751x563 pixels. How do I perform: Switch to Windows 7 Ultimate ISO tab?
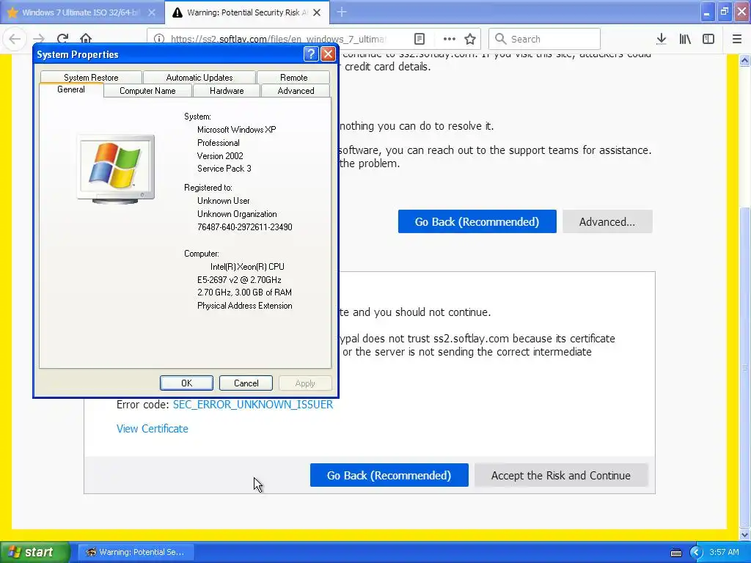81,12
